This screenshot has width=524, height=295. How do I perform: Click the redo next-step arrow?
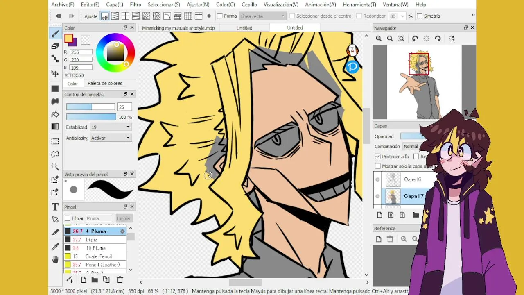click(x=71, y=16)
